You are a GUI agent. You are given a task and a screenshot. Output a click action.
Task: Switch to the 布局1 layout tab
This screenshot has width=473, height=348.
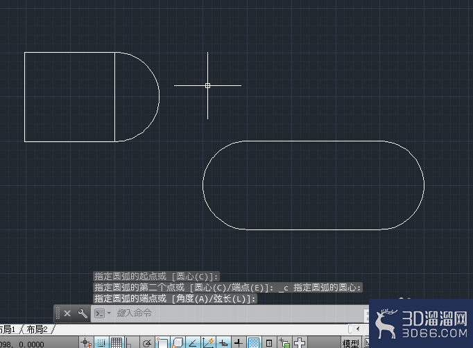point(8,329)
